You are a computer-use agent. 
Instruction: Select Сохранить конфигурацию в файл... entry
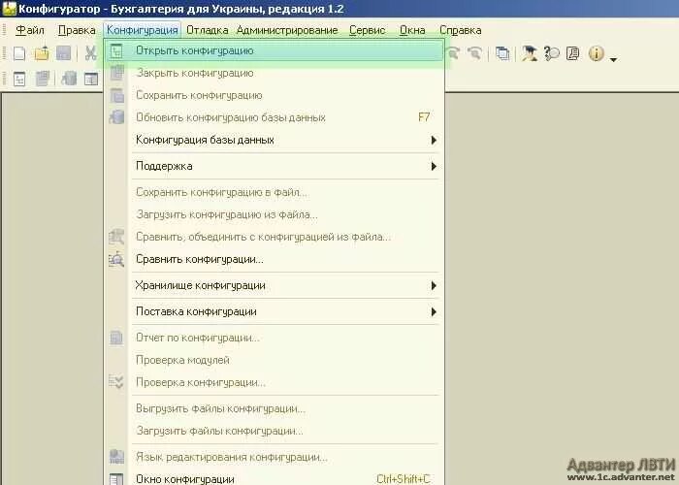pyautogui.click(x=275, y=192)
